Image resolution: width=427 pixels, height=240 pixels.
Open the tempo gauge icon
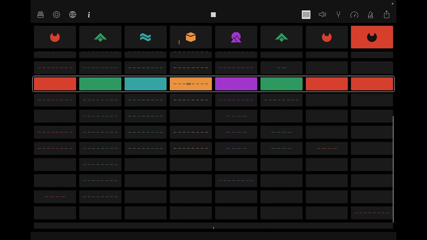[x=354, y=15]
